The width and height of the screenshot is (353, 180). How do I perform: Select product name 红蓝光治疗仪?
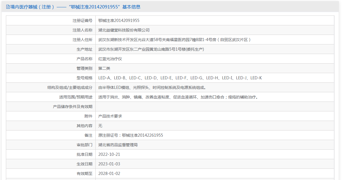110,59
